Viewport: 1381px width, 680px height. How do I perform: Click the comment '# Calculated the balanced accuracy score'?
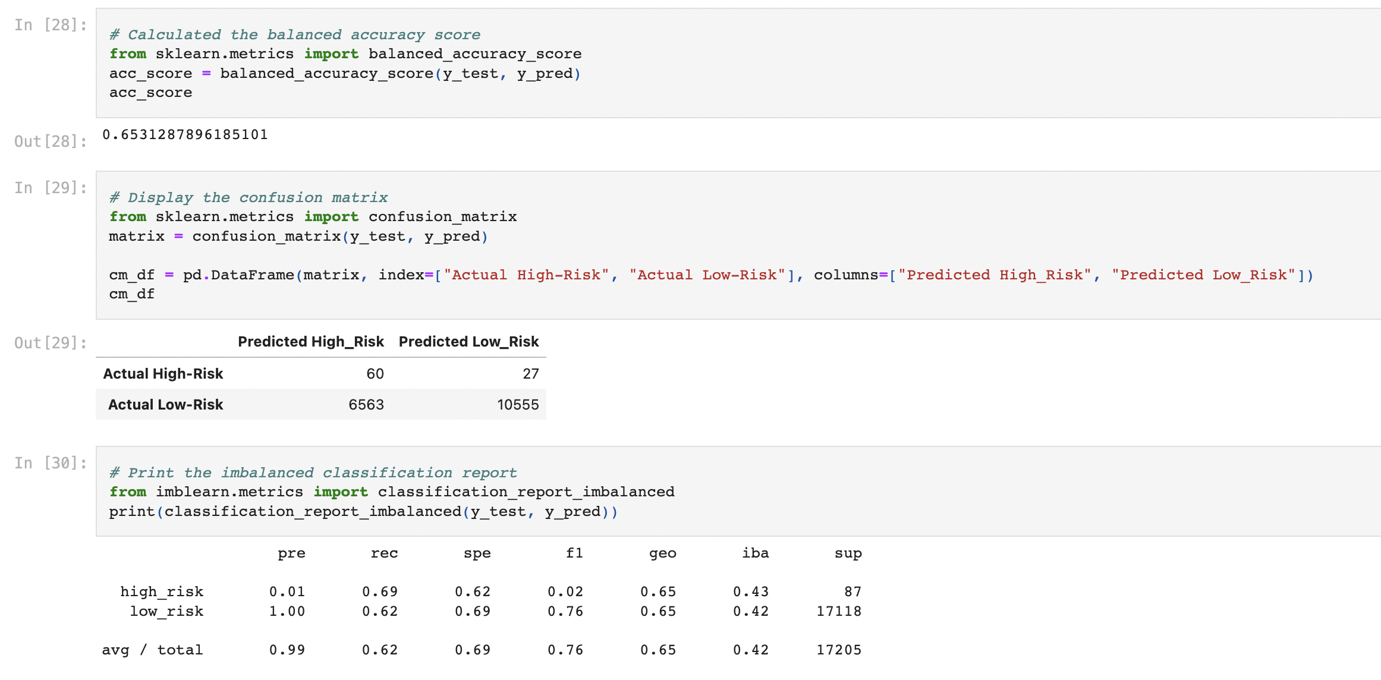(295, 34)
